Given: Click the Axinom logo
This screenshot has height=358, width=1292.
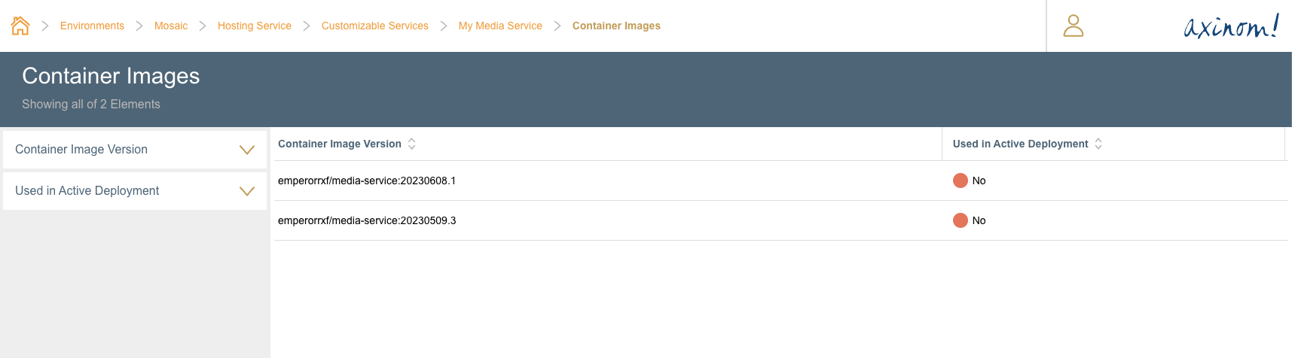Looking at the screenshot, I should 1231,26.
